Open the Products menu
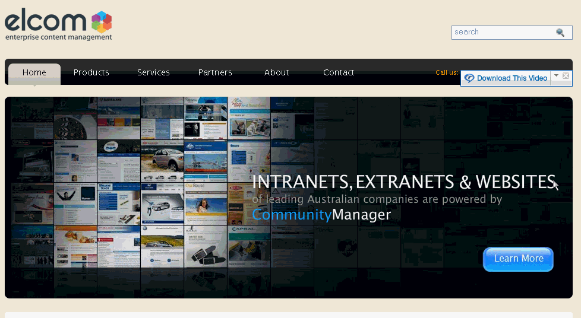The height and width of the screenshot is (318, 581). pyautogui.click(x=91, y=72)
